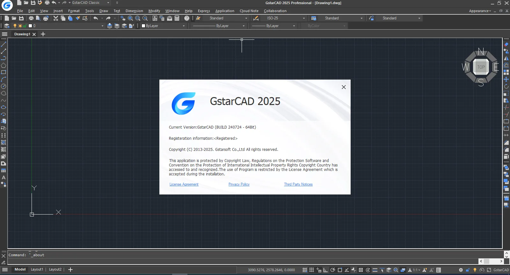Image resolution: width=510 pixels, height=275 pixels.
Task: Select the Pan realtime hand tool
Action: point(123,18)
